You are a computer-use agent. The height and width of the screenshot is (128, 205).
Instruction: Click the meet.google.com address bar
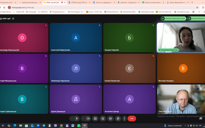click(102, 7)
